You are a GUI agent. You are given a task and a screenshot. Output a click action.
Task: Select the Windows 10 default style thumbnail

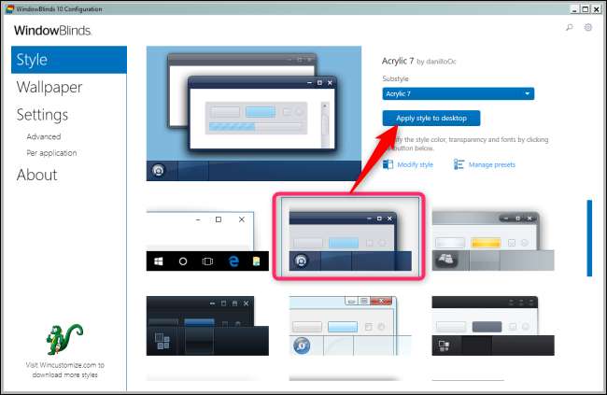coord(207,241)
